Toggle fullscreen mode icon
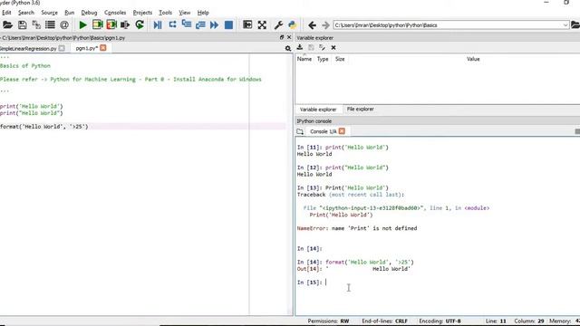The image size is (580, 326). [262, 24]
